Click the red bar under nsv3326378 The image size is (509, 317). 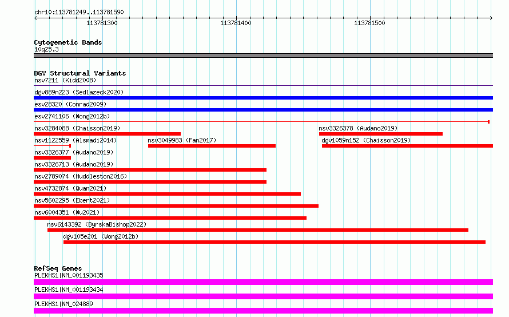tap(381, 134)
